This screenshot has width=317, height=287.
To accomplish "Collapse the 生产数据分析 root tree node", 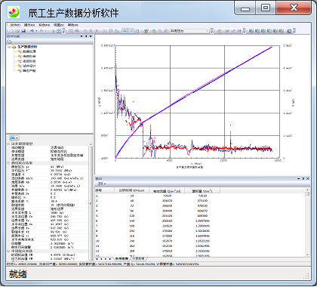I will [9, 47].
